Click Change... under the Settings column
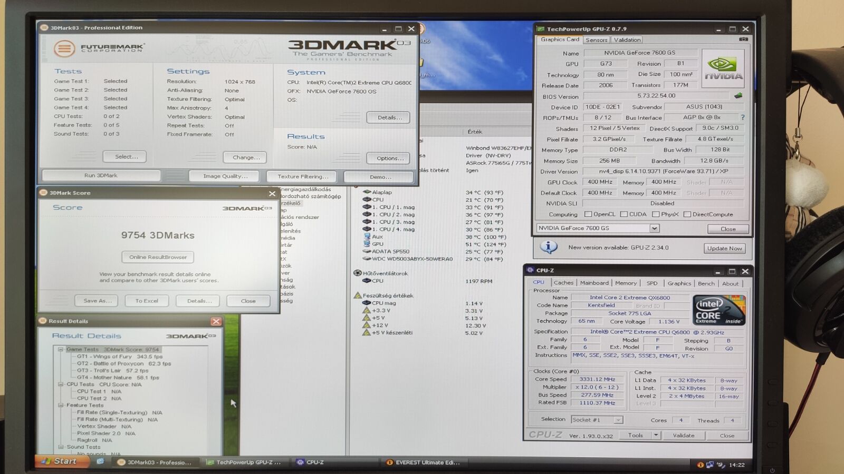 pos(245,157)
